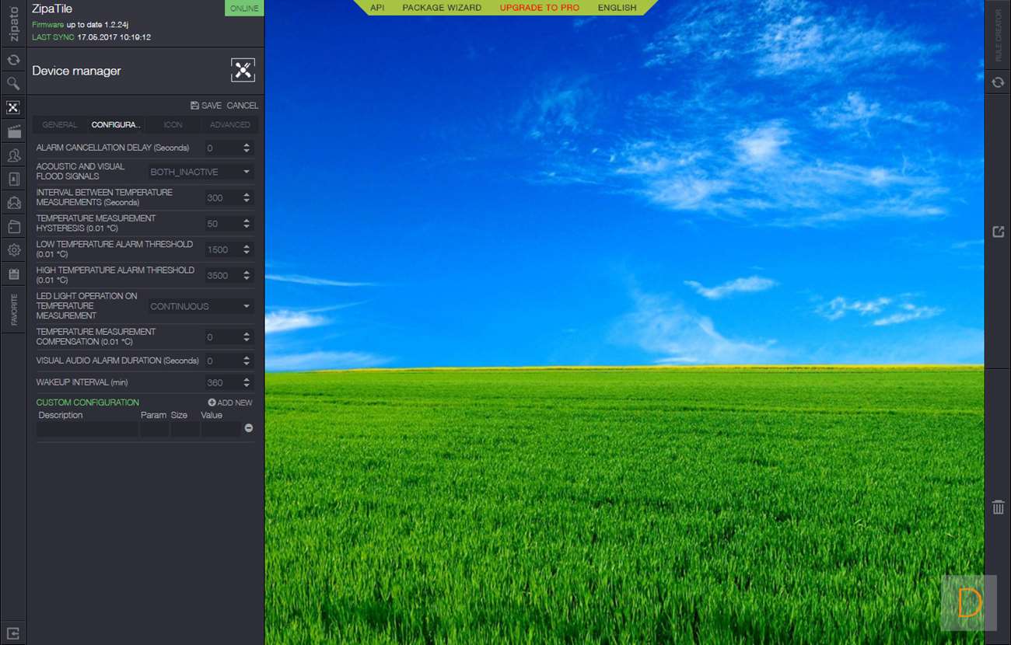Click the logout icon at bottom left

pos(13,633)
